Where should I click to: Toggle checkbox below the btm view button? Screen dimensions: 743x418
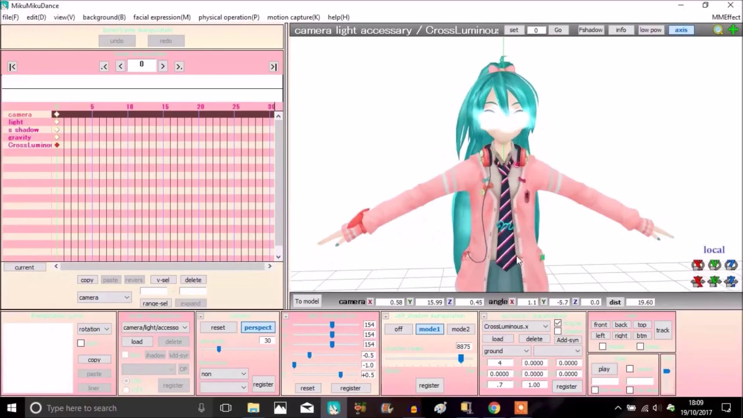640,347
